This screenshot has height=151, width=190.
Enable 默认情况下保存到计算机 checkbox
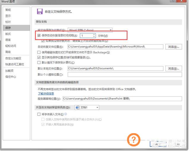pos(39,62)
